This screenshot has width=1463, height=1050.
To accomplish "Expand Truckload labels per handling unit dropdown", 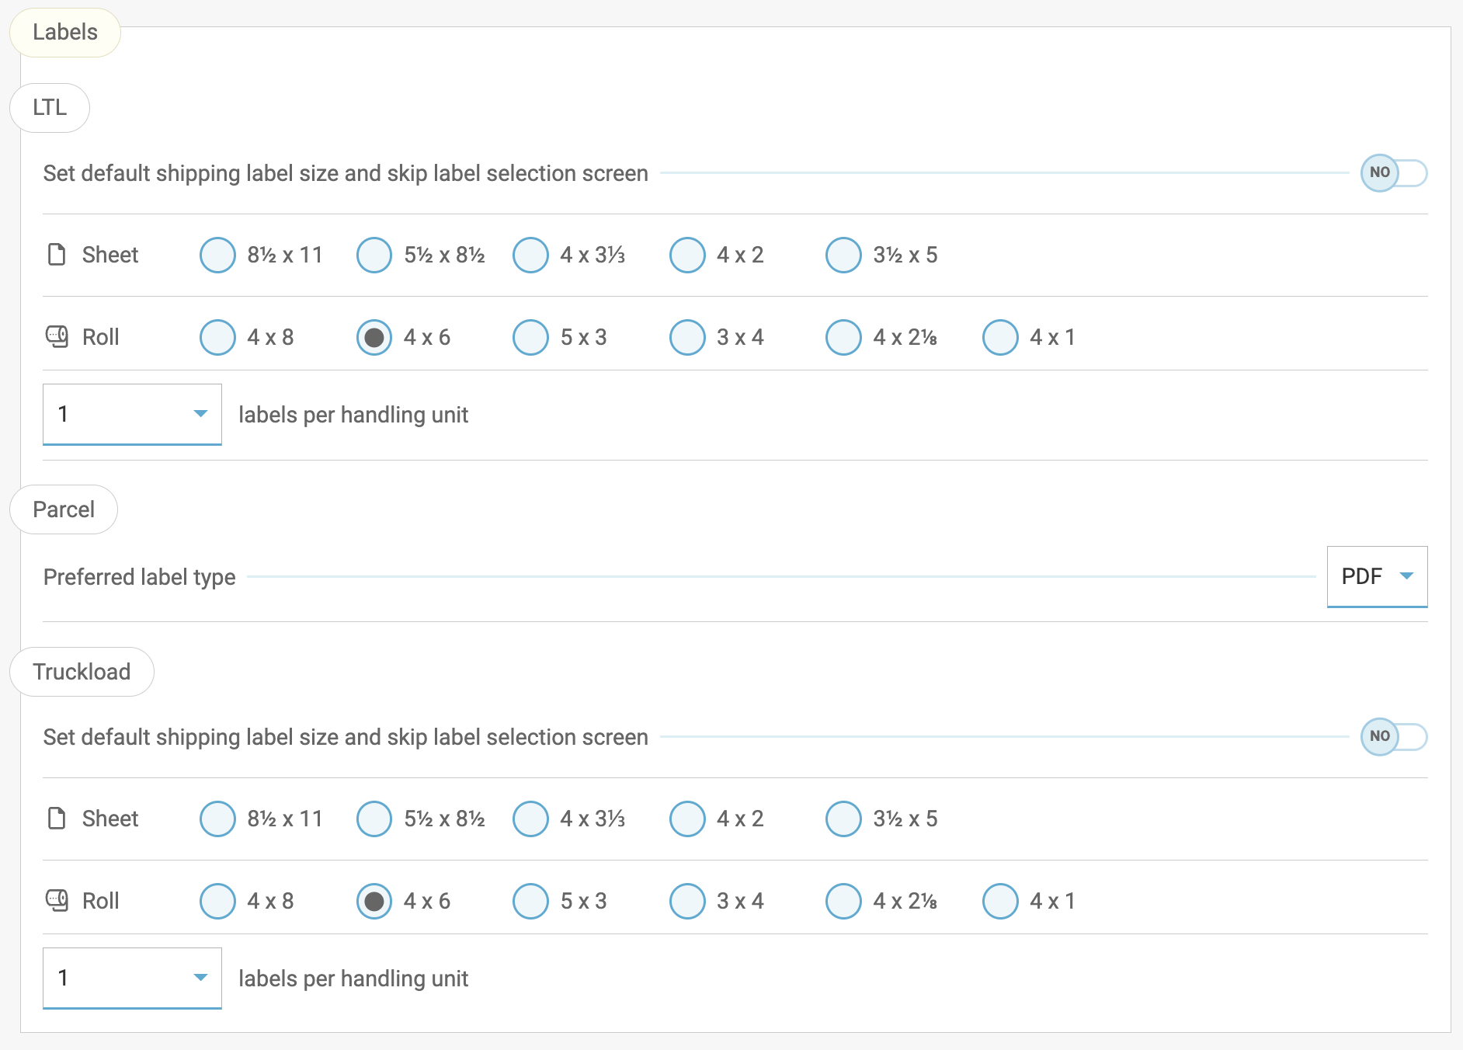I will 132,978.
